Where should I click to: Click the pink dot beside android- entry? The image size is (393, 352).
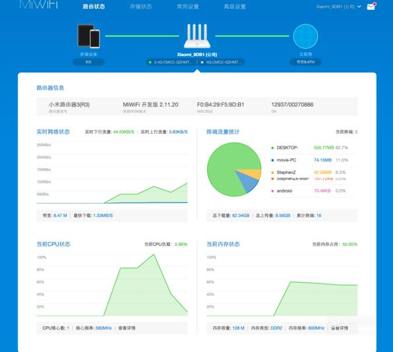coord(272,191)
